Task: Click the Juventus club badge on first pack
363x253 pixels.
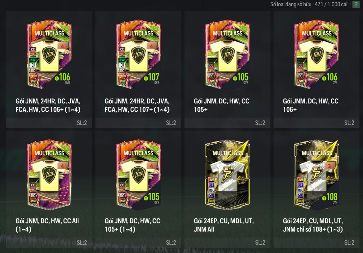Action: pyautogui.click(x=33, y=65)
